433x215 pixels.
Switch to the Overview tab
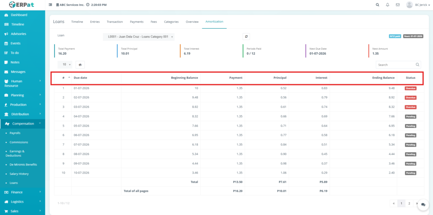click(x=192, y=22)
